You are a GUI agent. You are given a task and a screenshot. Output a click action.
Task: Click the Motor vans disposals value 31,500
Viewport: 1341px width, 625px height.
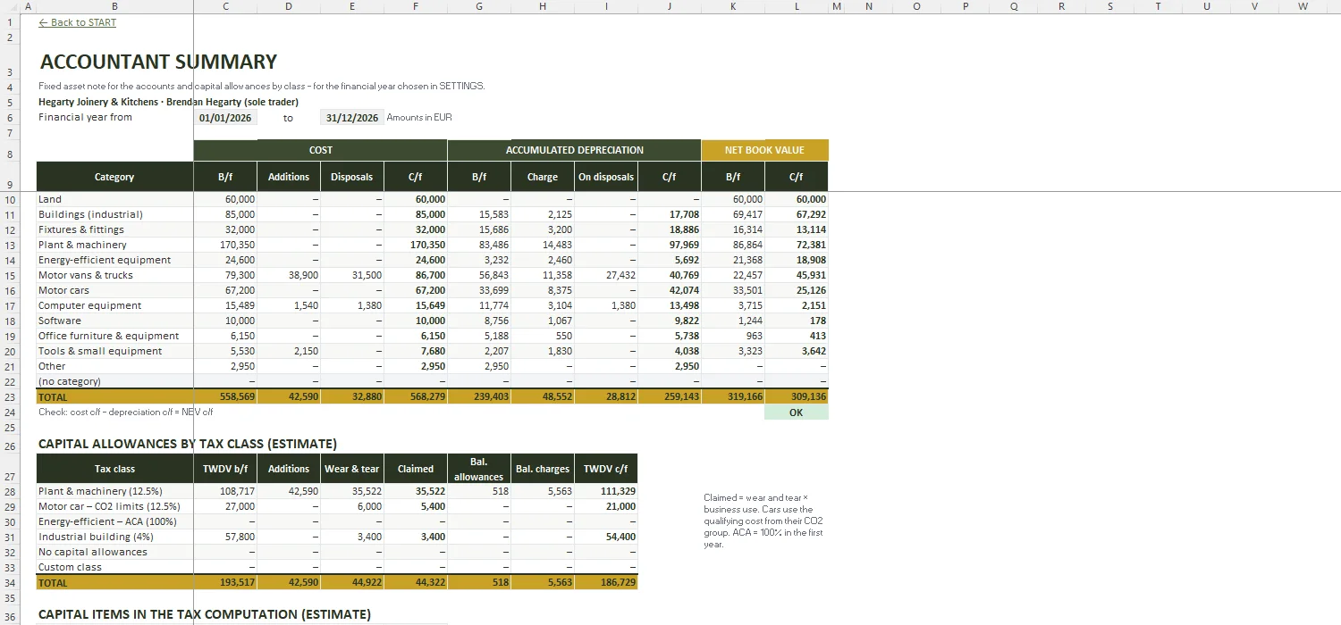[x=352, y=276]
